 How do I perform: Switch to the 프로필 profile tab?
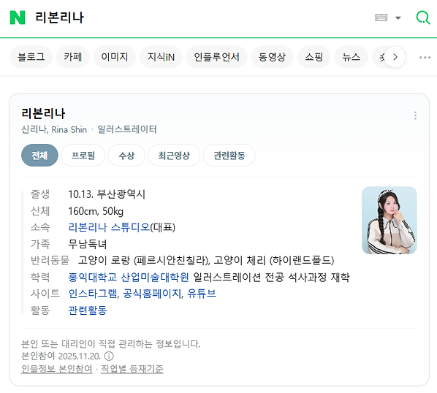pos(83,155)
